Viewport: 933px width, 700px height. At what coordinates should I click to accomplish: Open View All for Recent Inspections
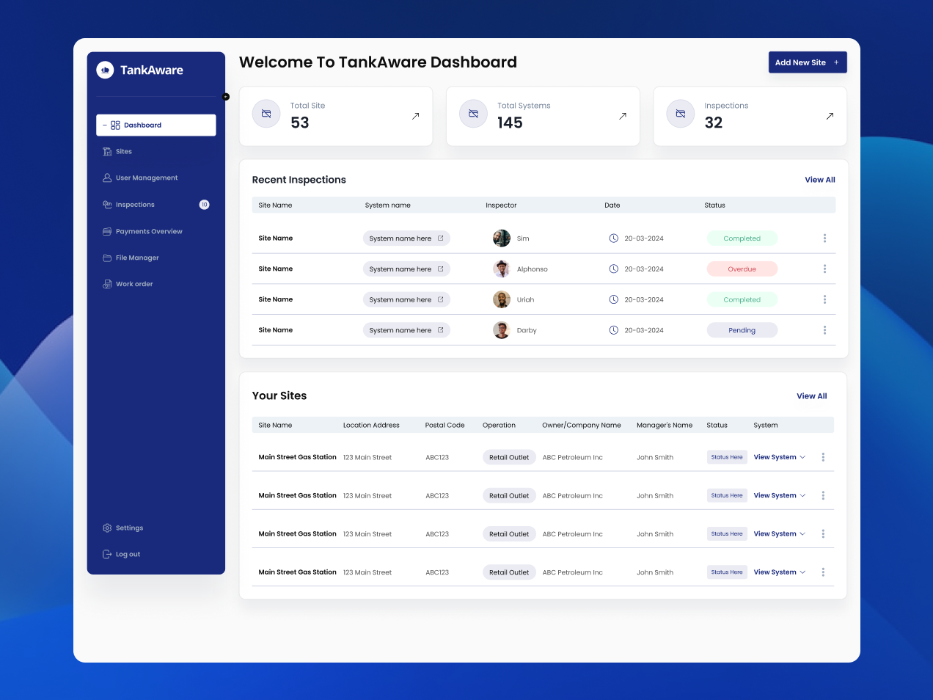tap(819, 179)
